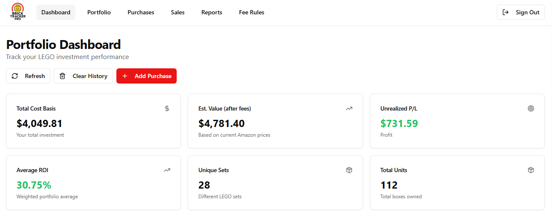552x216 pixels.
Task: Click the Refresh button
Action: point(28,76)
